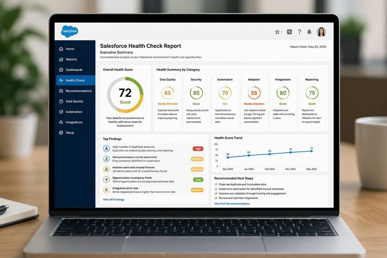This screenshot has width=387, height=258.
Task: Click the manual processes finding icon
Action: pyautogui.click(x=106, y=159)
